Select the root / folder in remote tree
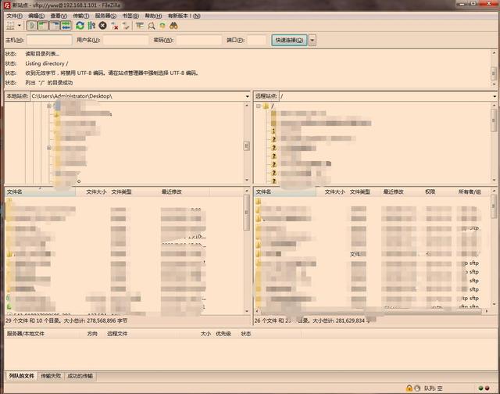Image resolution: width=500 pixels, height=394 pixels. pyautogui.click(x=269, y=106)
